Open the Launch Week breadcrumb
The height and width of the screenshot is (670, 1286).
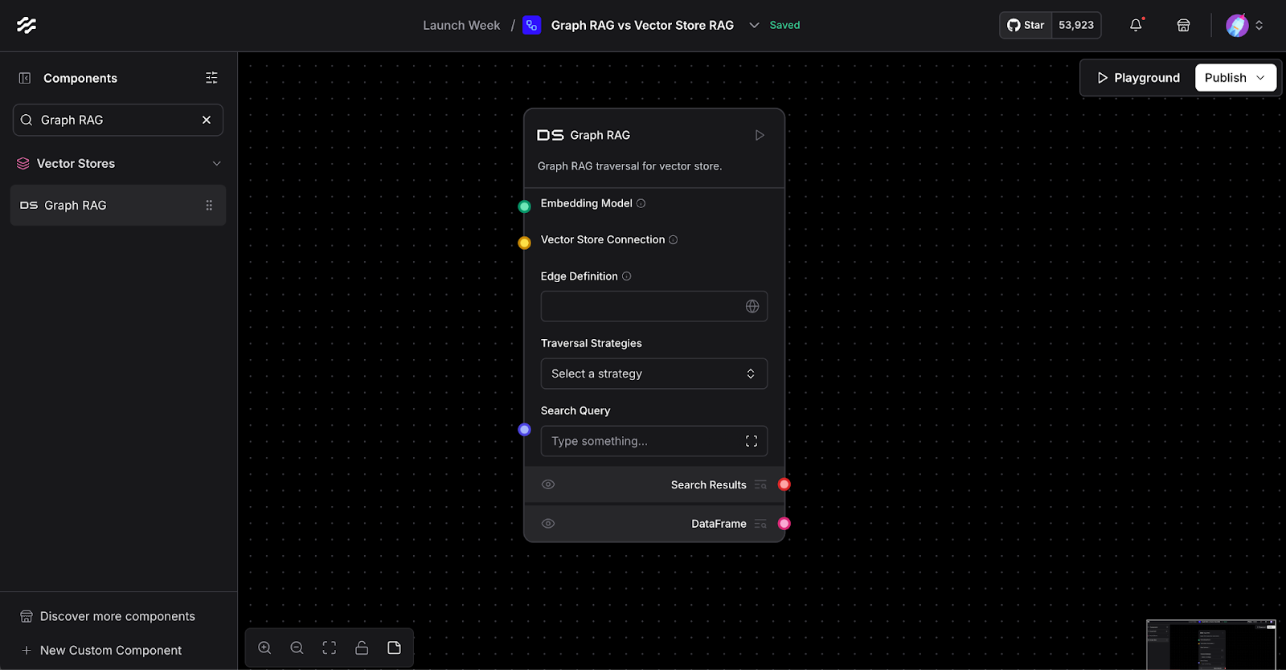(461, 25)
